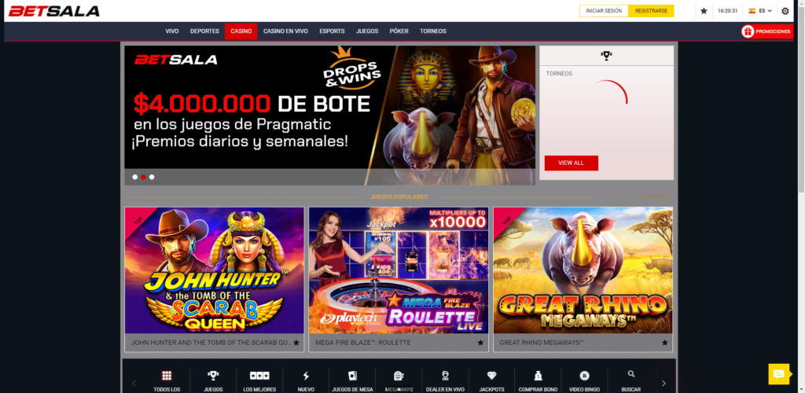This screenshot has height=393, width=805.
Task: Open the settings gear icon
Action: pyautogui.click(x=785, y=11)
